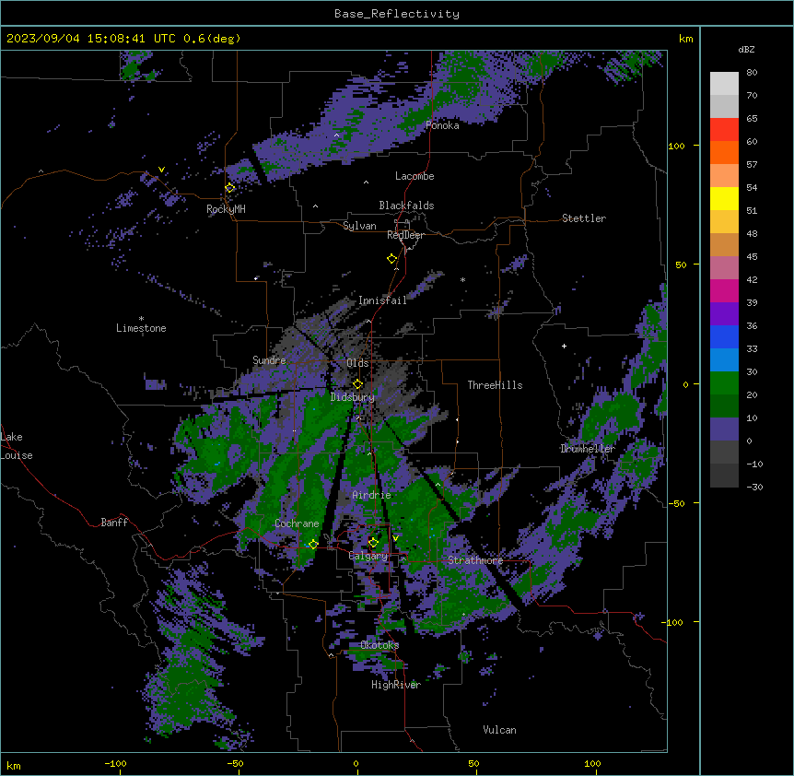794x776 pixels.
Task: Click the dBZ legend heading
Action: 746,50
